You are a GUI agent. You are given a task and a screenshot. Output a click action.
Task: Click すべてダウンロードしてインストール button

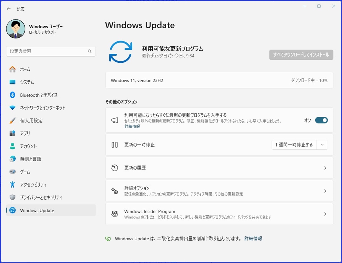click(301, 55)
